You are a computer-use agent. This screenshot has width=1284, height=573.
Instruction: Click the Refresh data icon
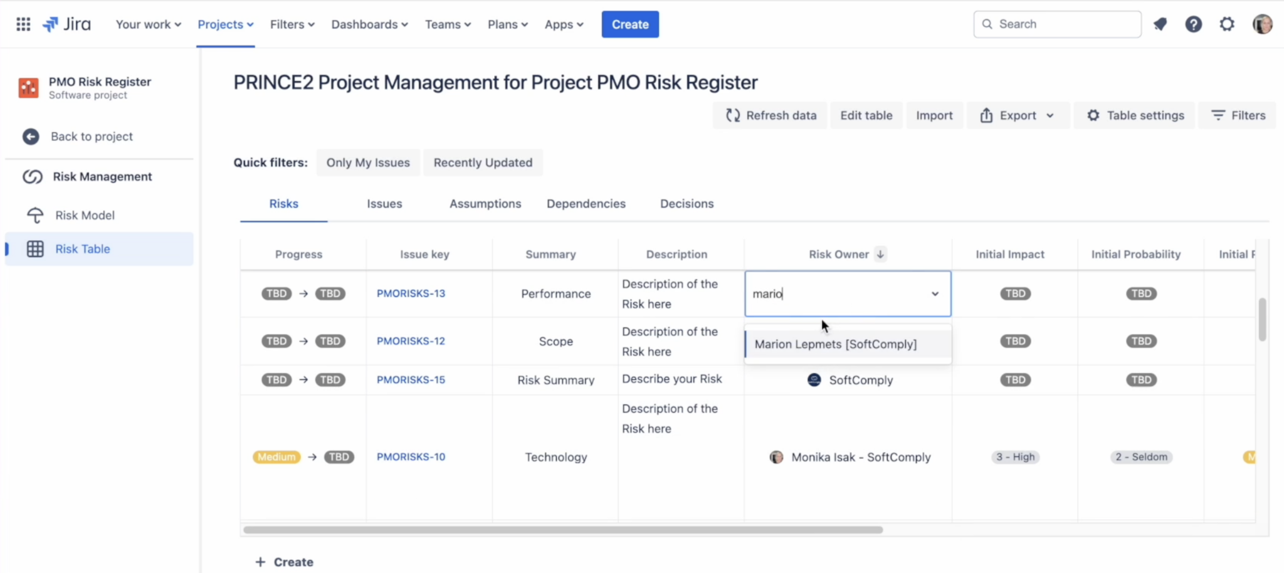coord(733,115)
